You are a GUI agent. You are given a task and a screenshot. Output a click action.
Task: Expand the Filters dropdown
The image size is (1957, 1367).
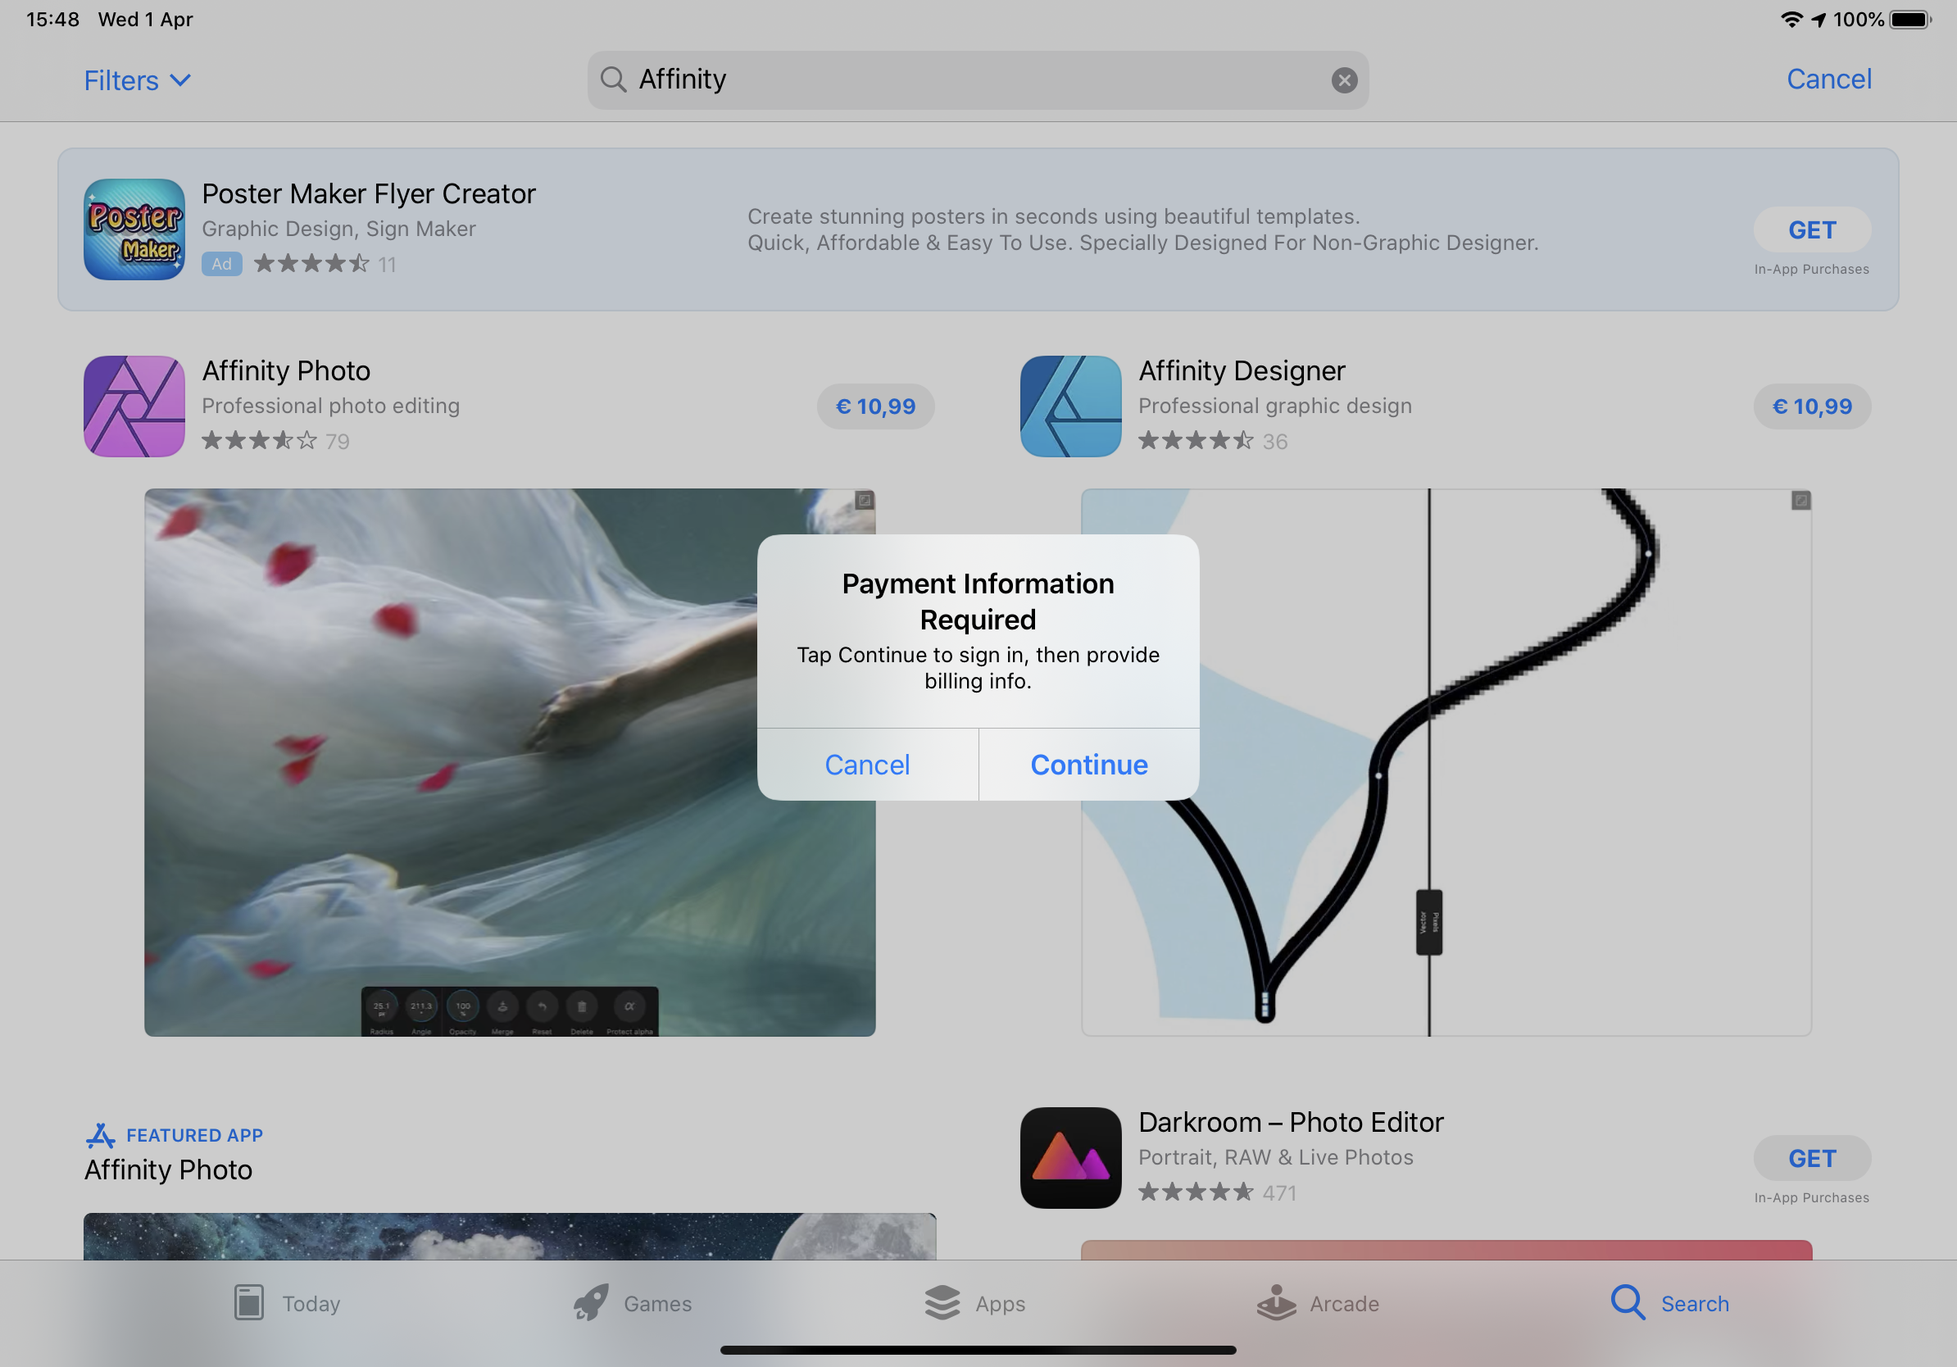point(136,80)
